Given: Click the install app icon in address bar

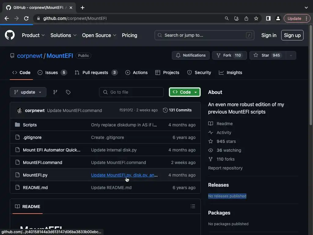Looking at the screenshot, I should 236,18.
